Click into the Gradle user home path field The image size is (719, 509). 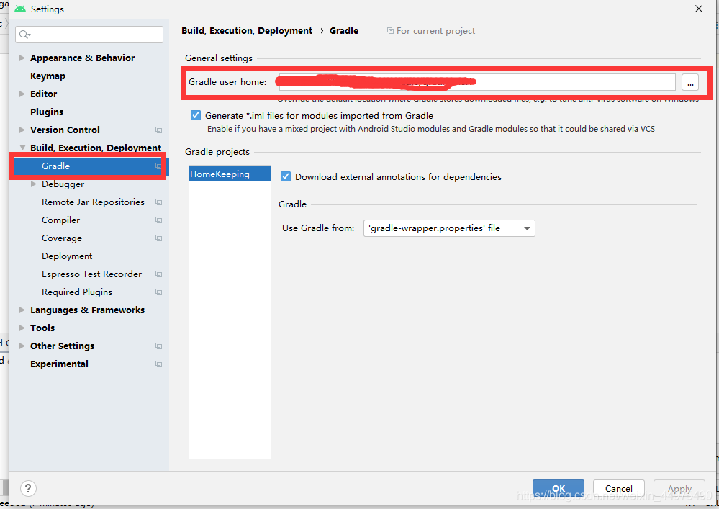477,82
